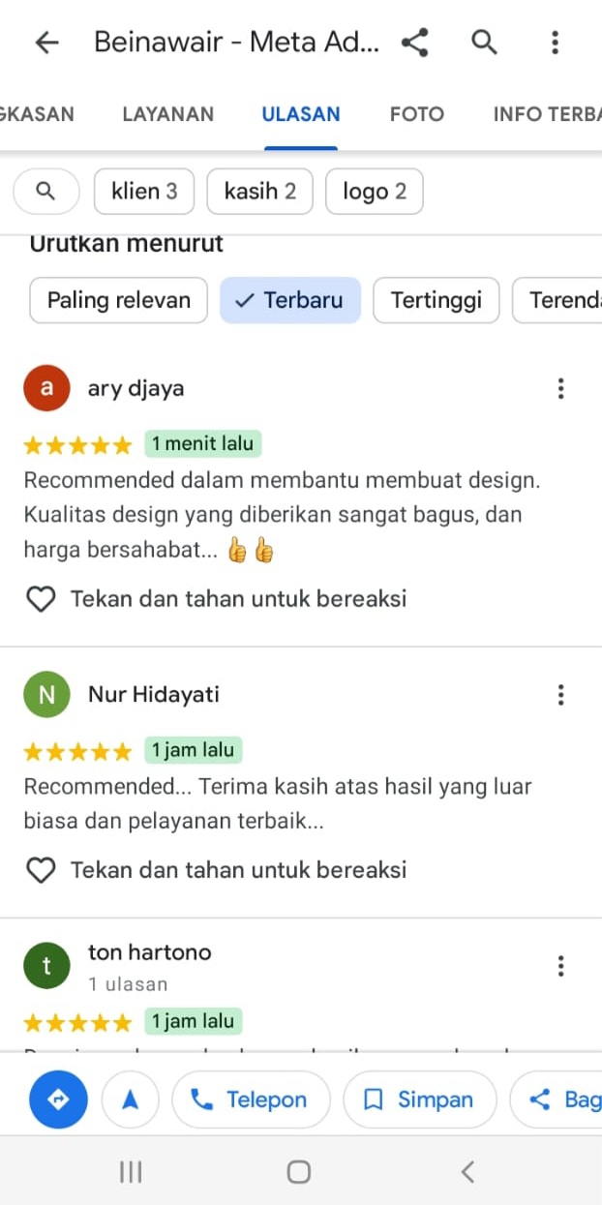The width and height of the screenshot is (602, 1205).
Task: Tap the Telepon button
Action: [x=251, y=1100]
